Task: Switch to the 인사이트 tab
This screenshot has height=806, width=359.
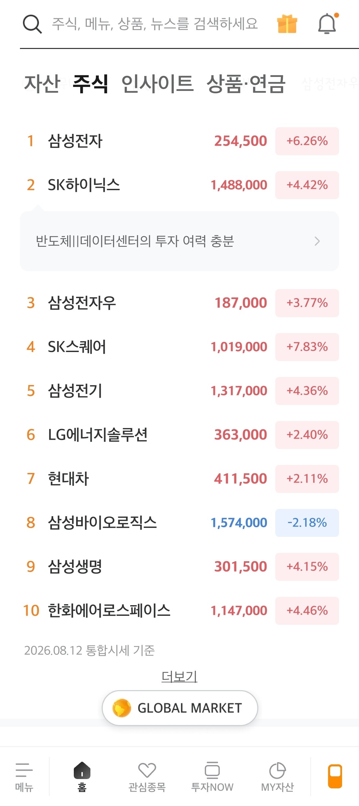Action: pos(157,83)
